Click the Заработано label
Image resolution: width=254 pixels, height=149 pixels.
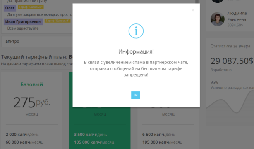pyautogui.click(x=221, y=70)
